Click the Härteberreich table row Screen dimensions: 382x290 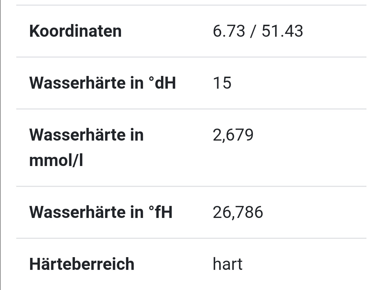(191, 264)
